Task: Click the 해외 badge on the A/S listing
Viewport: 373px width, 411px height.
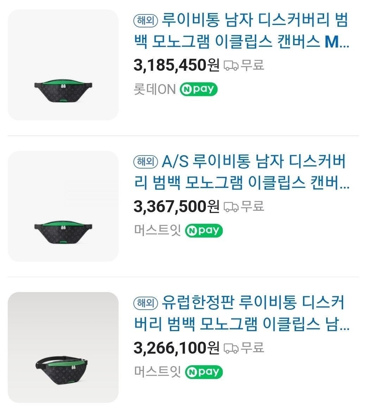Action: click(x=146, y=162)
